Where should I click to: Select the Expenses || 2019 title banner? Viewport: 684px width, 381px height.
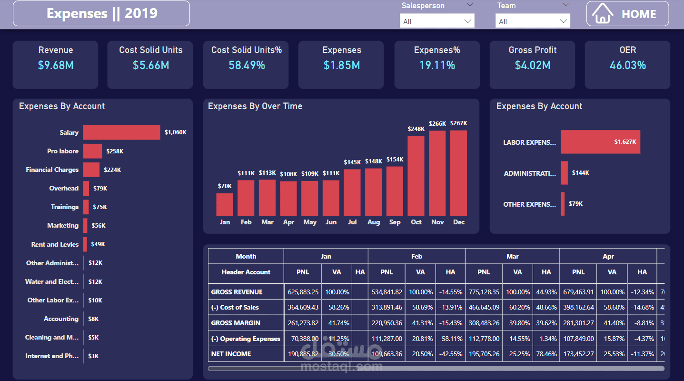101,13
